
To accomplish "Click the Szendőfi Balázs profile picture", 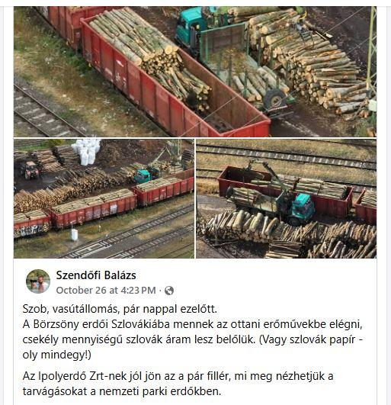I will tap(38, 281).
